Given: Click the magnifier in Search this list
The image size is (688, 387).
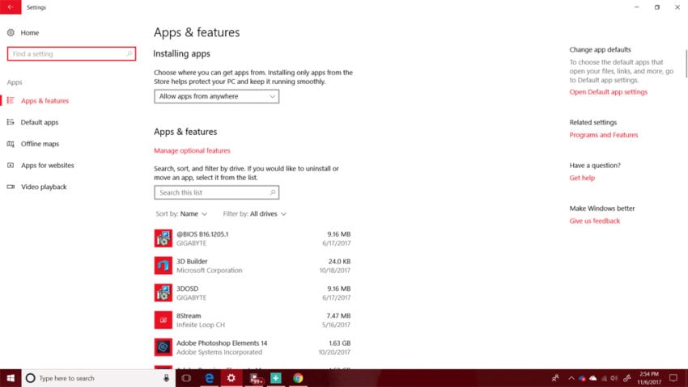Looking at the screenshot, I should point(273,192).
